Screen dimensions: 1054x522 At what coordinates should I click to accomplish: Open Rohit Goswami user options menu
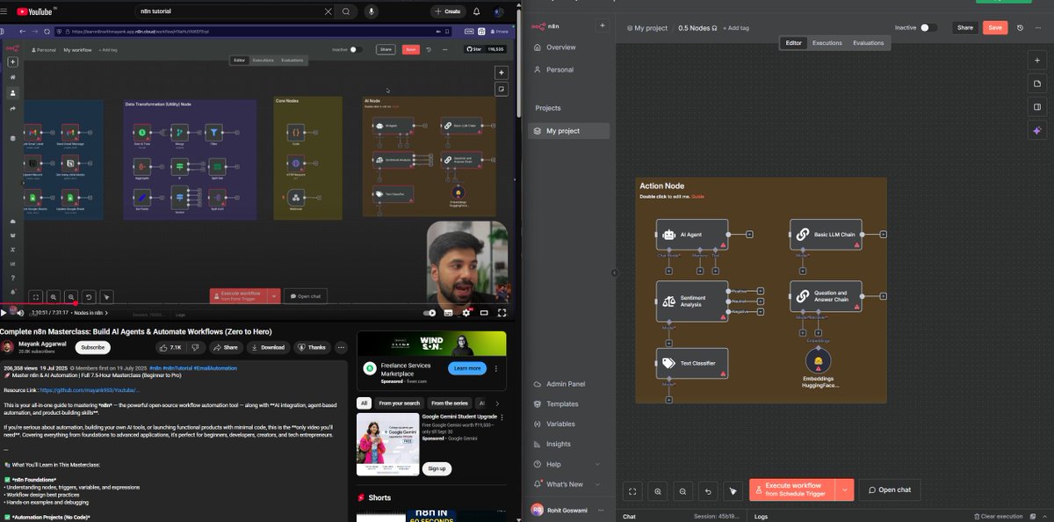[603, 509]
